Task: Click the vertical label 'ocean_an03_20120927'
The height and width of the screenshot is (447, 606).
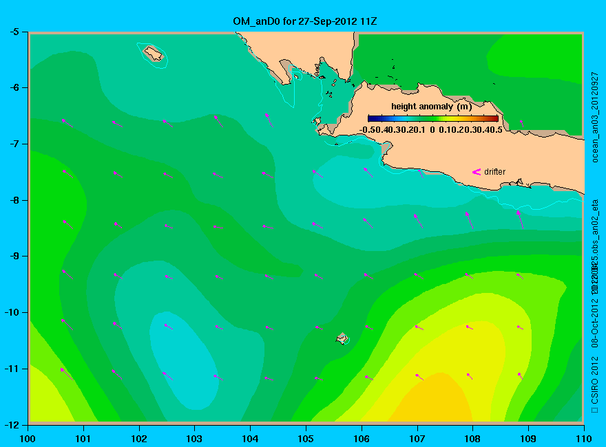Action: [x=595, y=117]
